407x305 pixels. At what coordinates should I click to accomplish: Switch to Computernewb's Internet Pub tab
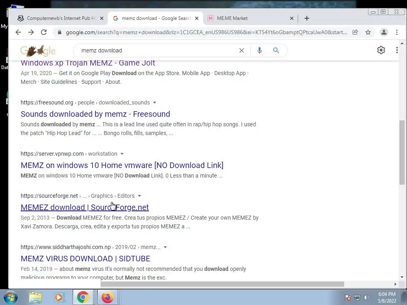click(60, 18)
